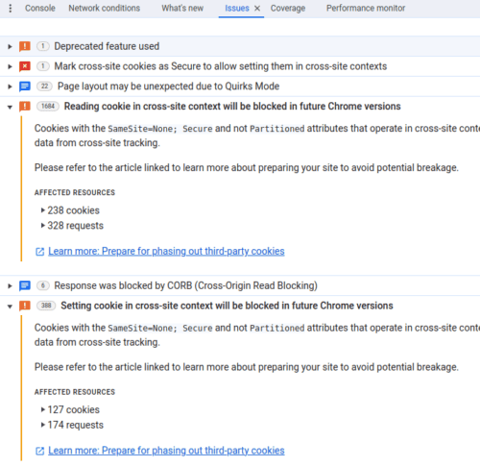480x467 pixels.
Task: Click the Reading cookie in cross-site context title
Action: pyautogui.click(x=232, y=107)
